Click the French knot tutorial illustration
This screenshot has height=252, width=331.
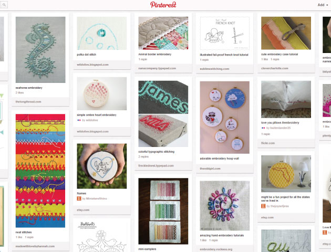pos(225,33)
